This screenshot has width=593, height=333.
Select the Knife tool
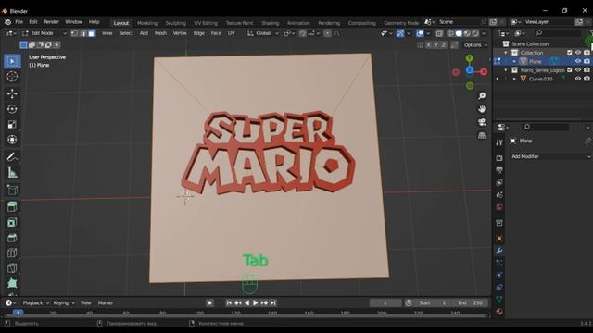click(x=12, y=268)
